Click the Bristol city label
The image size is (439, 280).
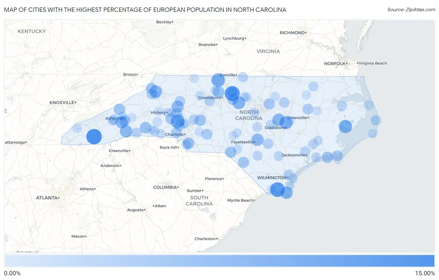(130, 74)
